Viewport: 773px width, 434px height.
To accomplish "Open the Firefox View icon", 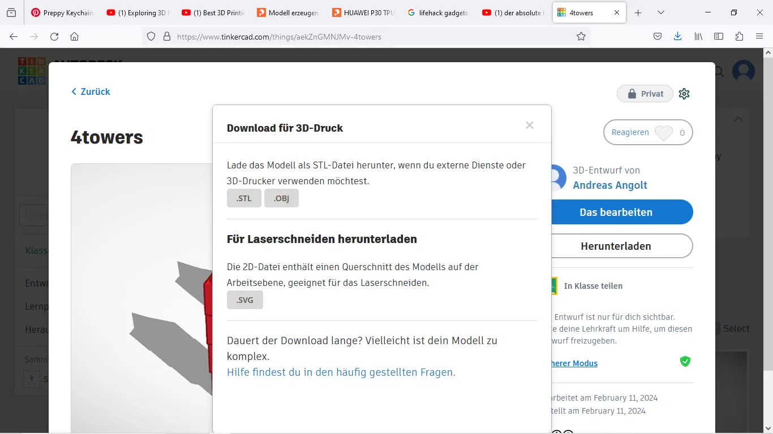I will click(x=11, y=12).
